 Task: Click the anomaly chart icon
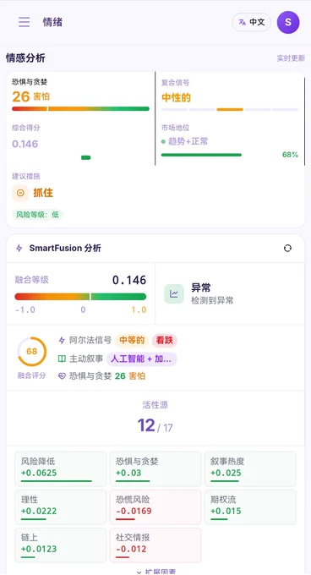[173, 293]
